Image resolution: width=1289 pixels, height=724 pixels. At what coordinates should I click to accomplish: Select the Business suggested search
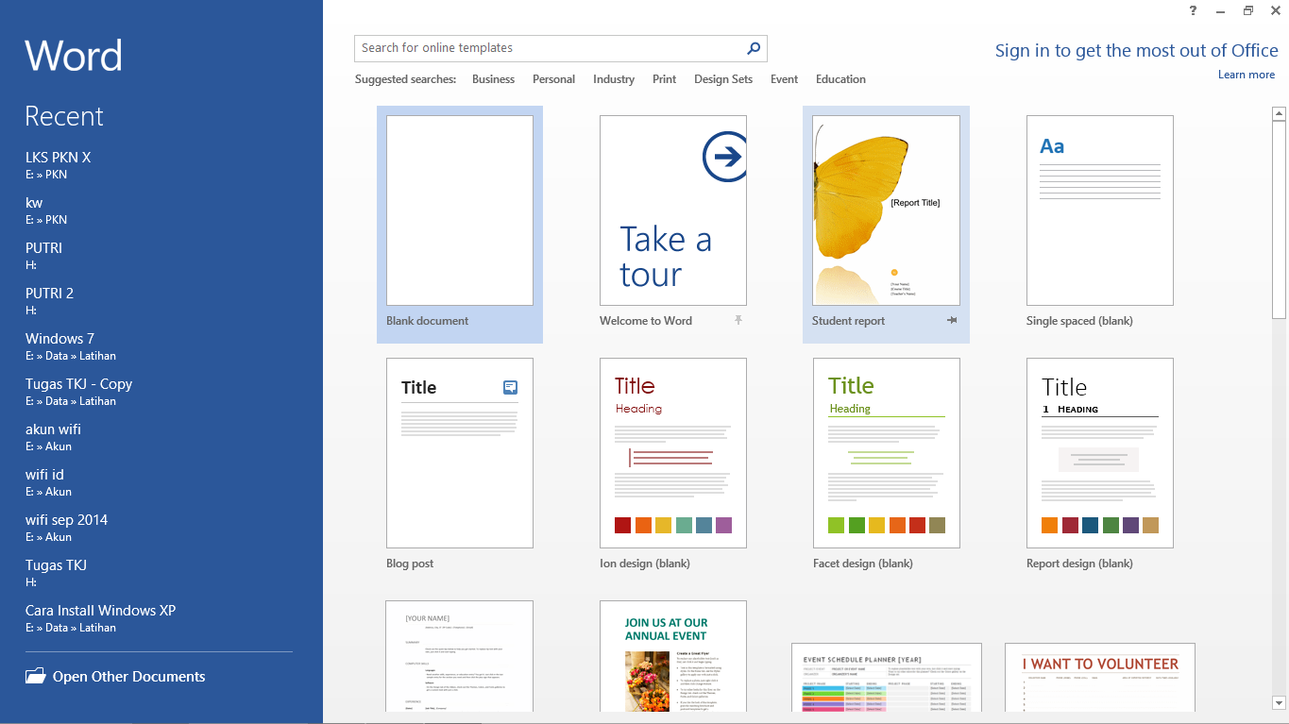[493, 79]
